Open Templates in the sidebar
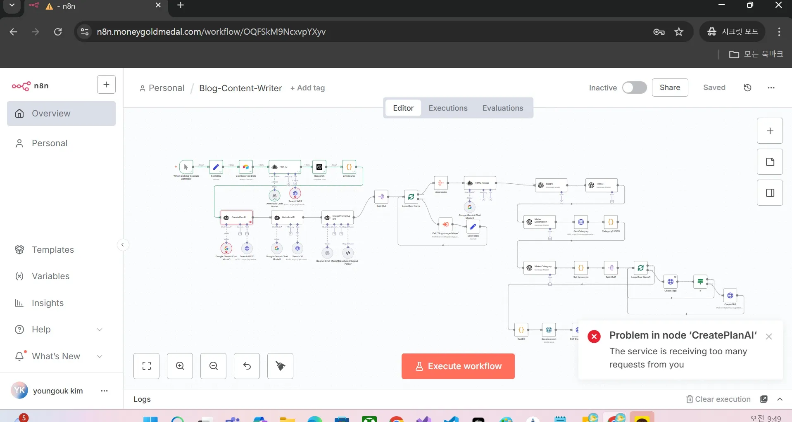The width and height of the screenshot is (792, 422). 61,250
